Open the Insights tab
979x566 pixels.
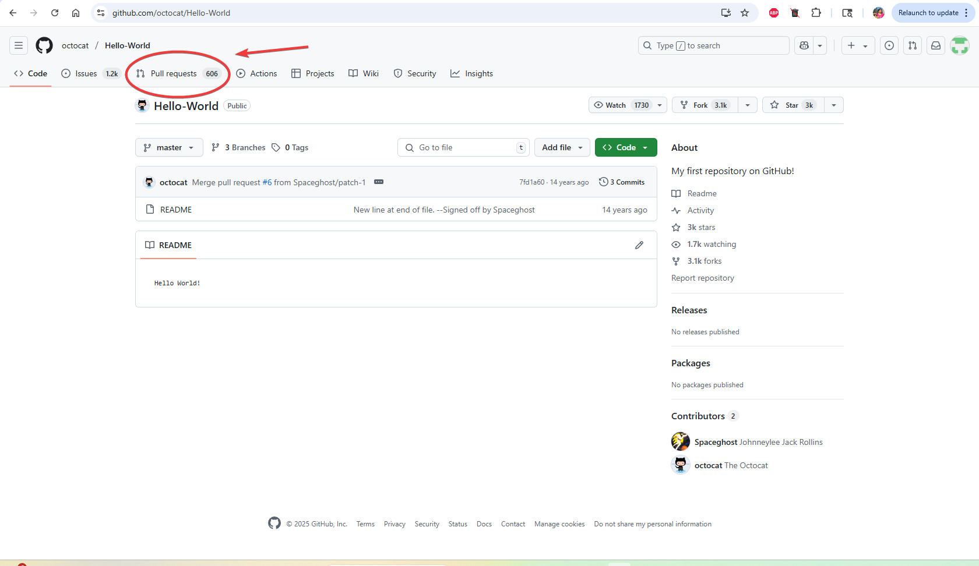[472, 73]
